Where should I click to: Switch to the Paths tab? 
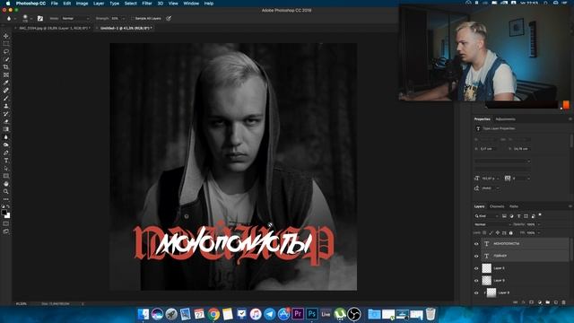click(514, 206)
